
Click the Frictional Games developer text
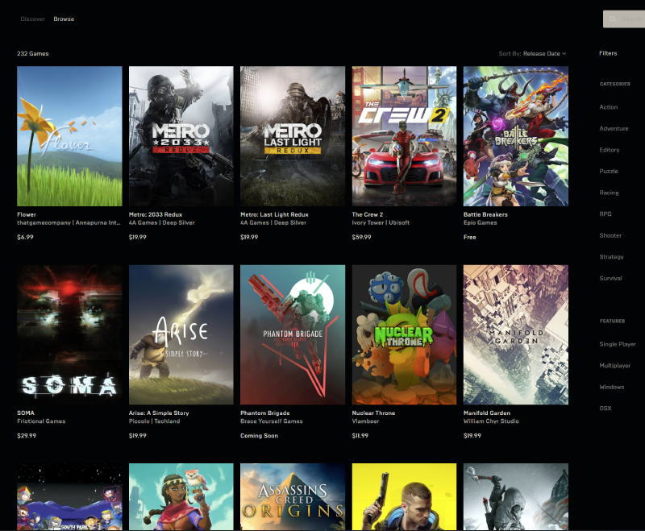click(x=41, y=421)
